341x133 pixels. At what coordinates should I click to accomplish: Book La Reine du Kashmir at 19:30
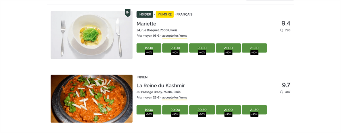click(149, 110)
